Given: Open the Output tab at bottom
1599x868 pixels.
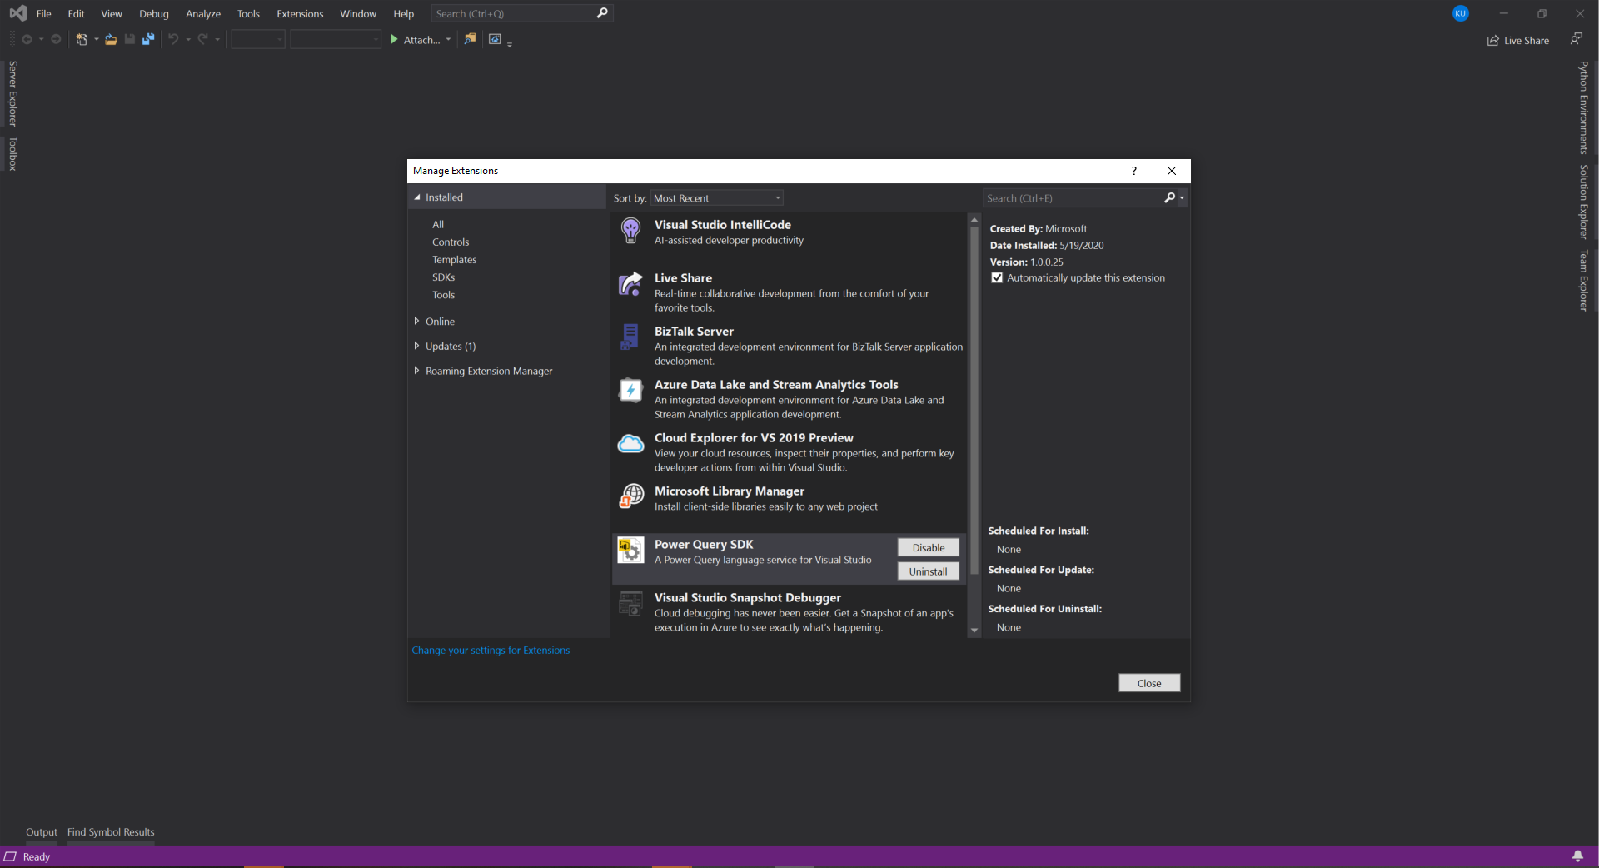Looking at the screenshot, I should (x=42, y=832).
